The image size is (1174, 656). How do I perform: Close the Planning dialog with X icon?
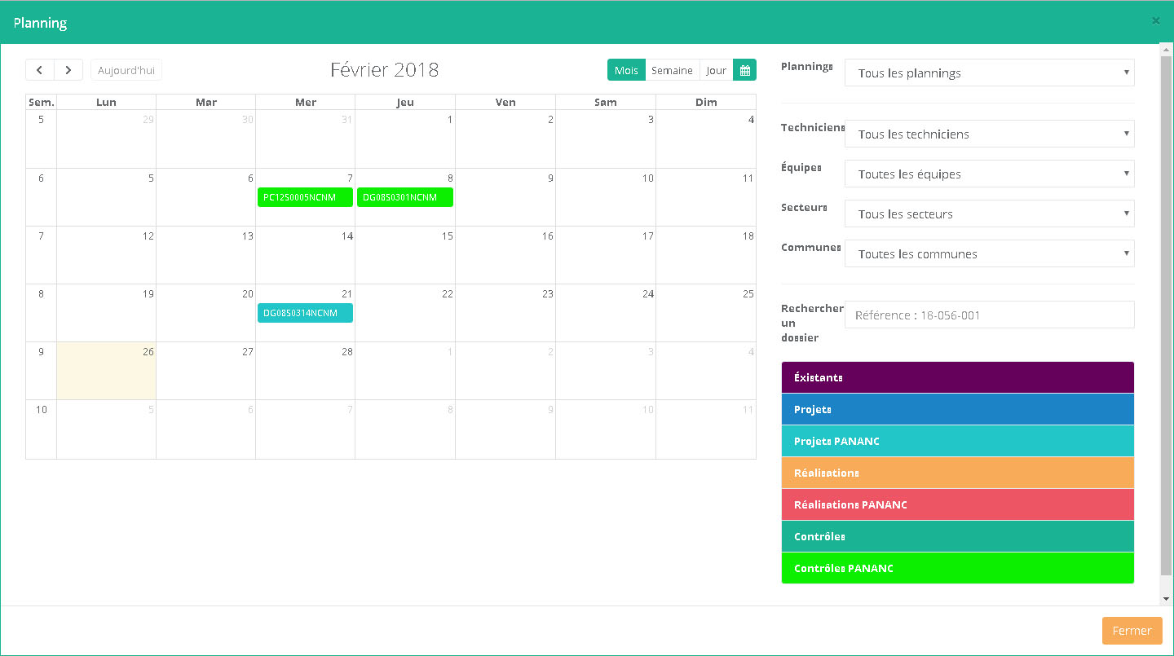click(x=1155, y=21)
